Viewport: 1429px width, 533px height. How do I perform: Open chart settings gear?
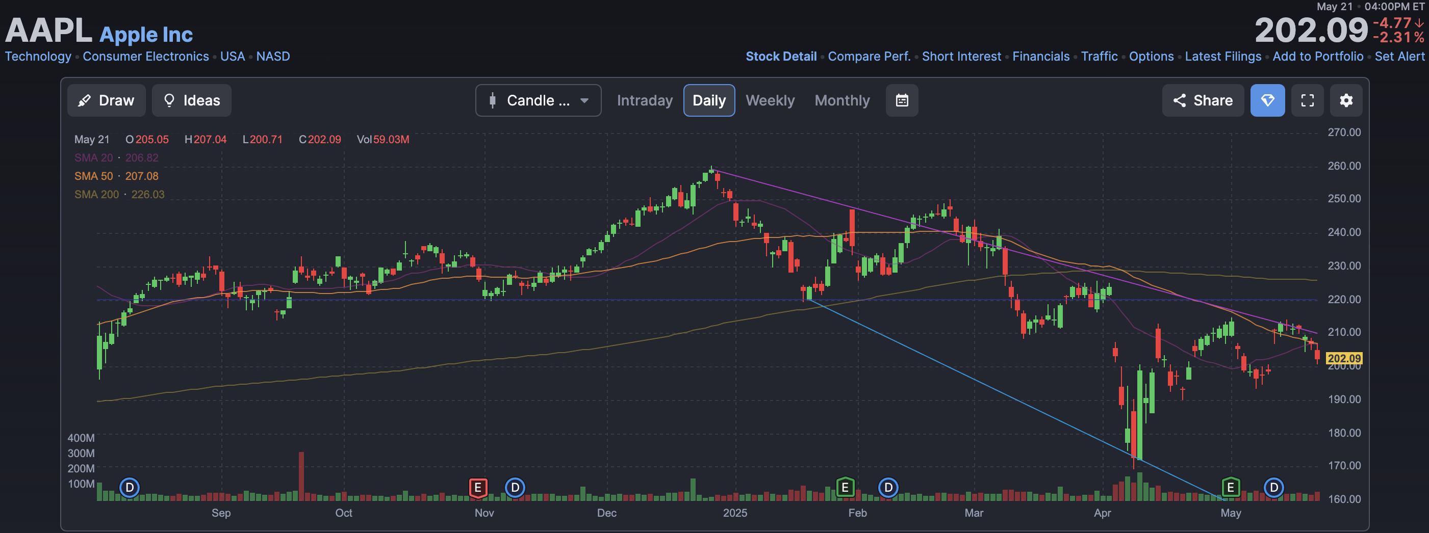click(1346, 100)
